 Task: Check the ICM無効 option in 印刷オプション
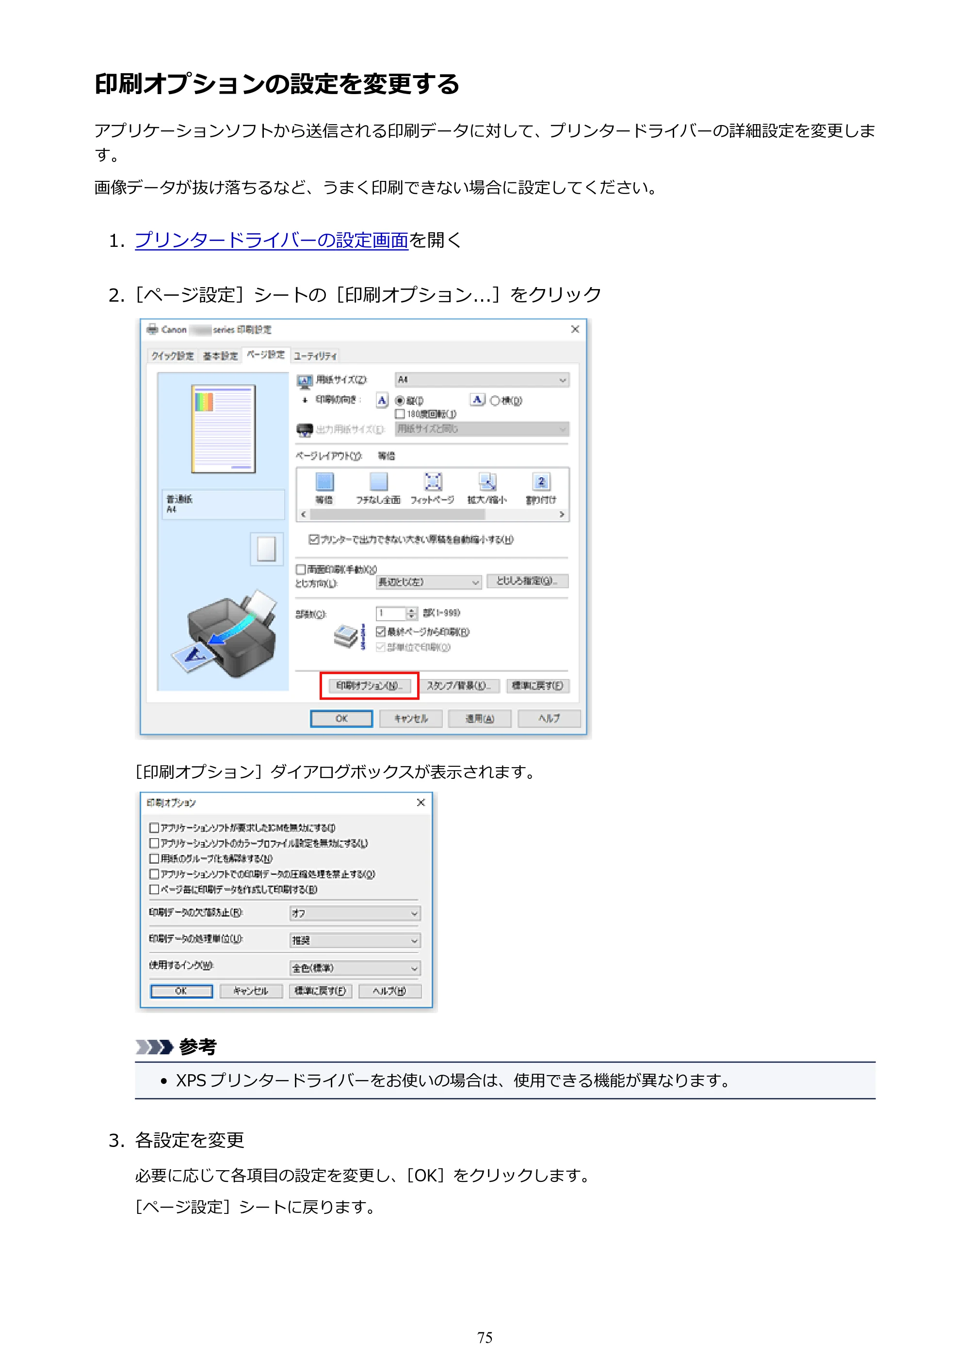pyautogui.click(x=154, y=828)
